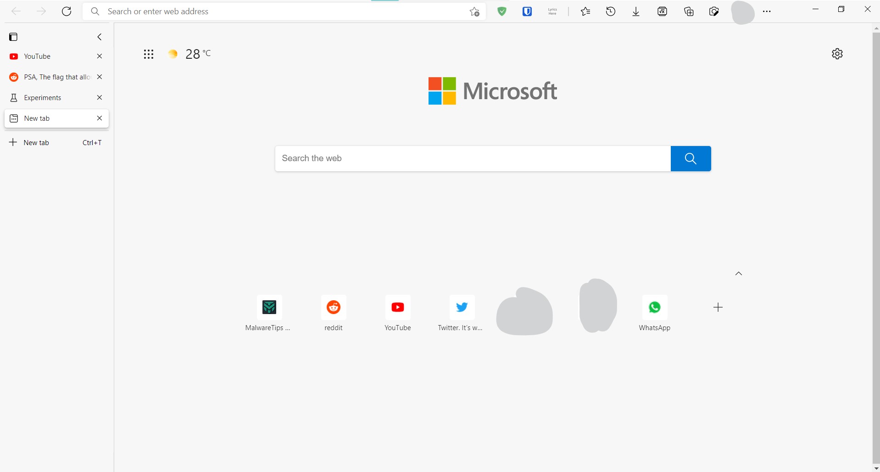Image resolution: width=880 pixels, height=472 pixels.
Task: Click the address bar search magnifier icon
Action: (95, 11)
